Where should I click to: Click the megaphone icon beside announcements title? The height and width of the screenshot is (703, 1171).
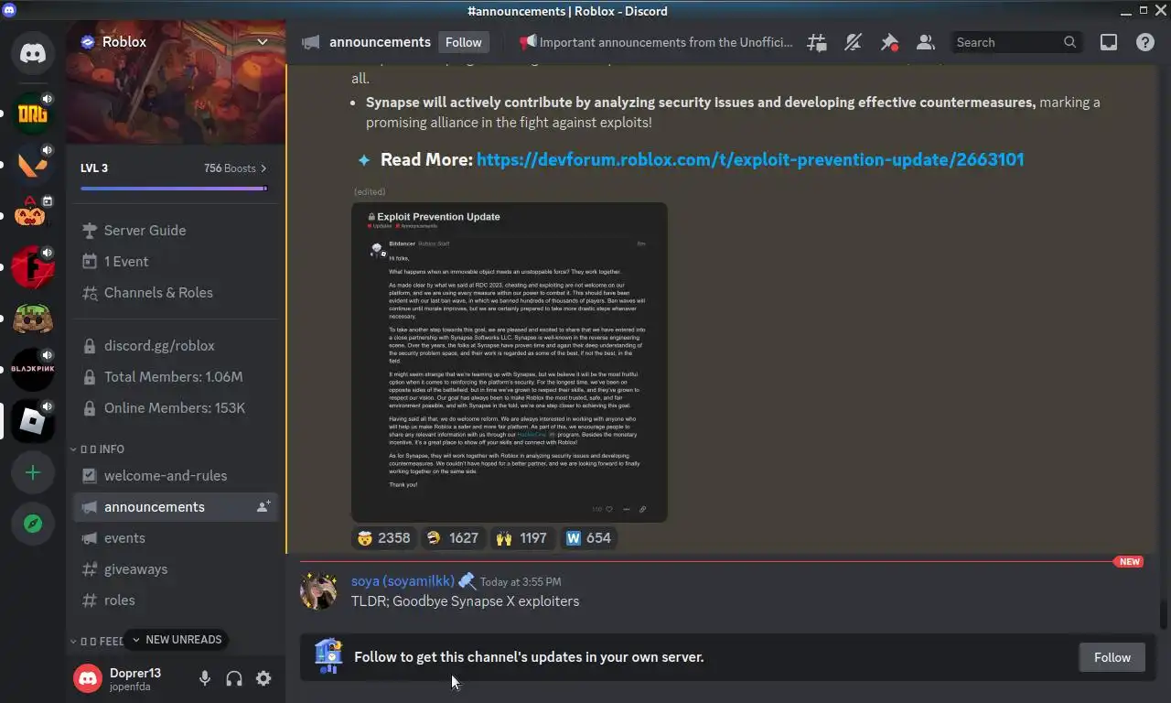[x=311, y=42]
